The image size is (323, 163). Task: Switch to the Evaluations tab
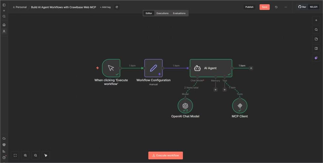tap(179, 13)
